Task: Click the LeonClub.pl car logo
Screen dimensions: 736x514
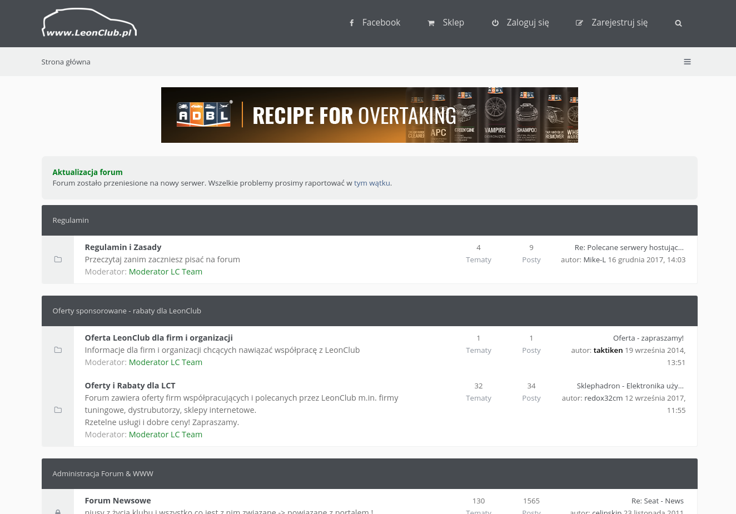Action: (89, 23)
